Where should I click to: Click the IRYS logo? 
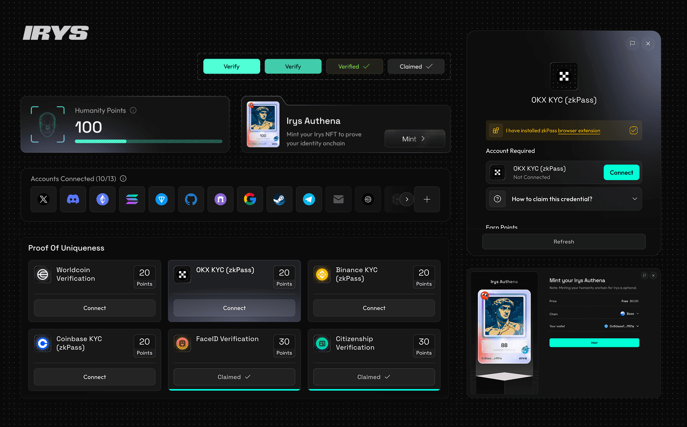click(x=56, y=33)
